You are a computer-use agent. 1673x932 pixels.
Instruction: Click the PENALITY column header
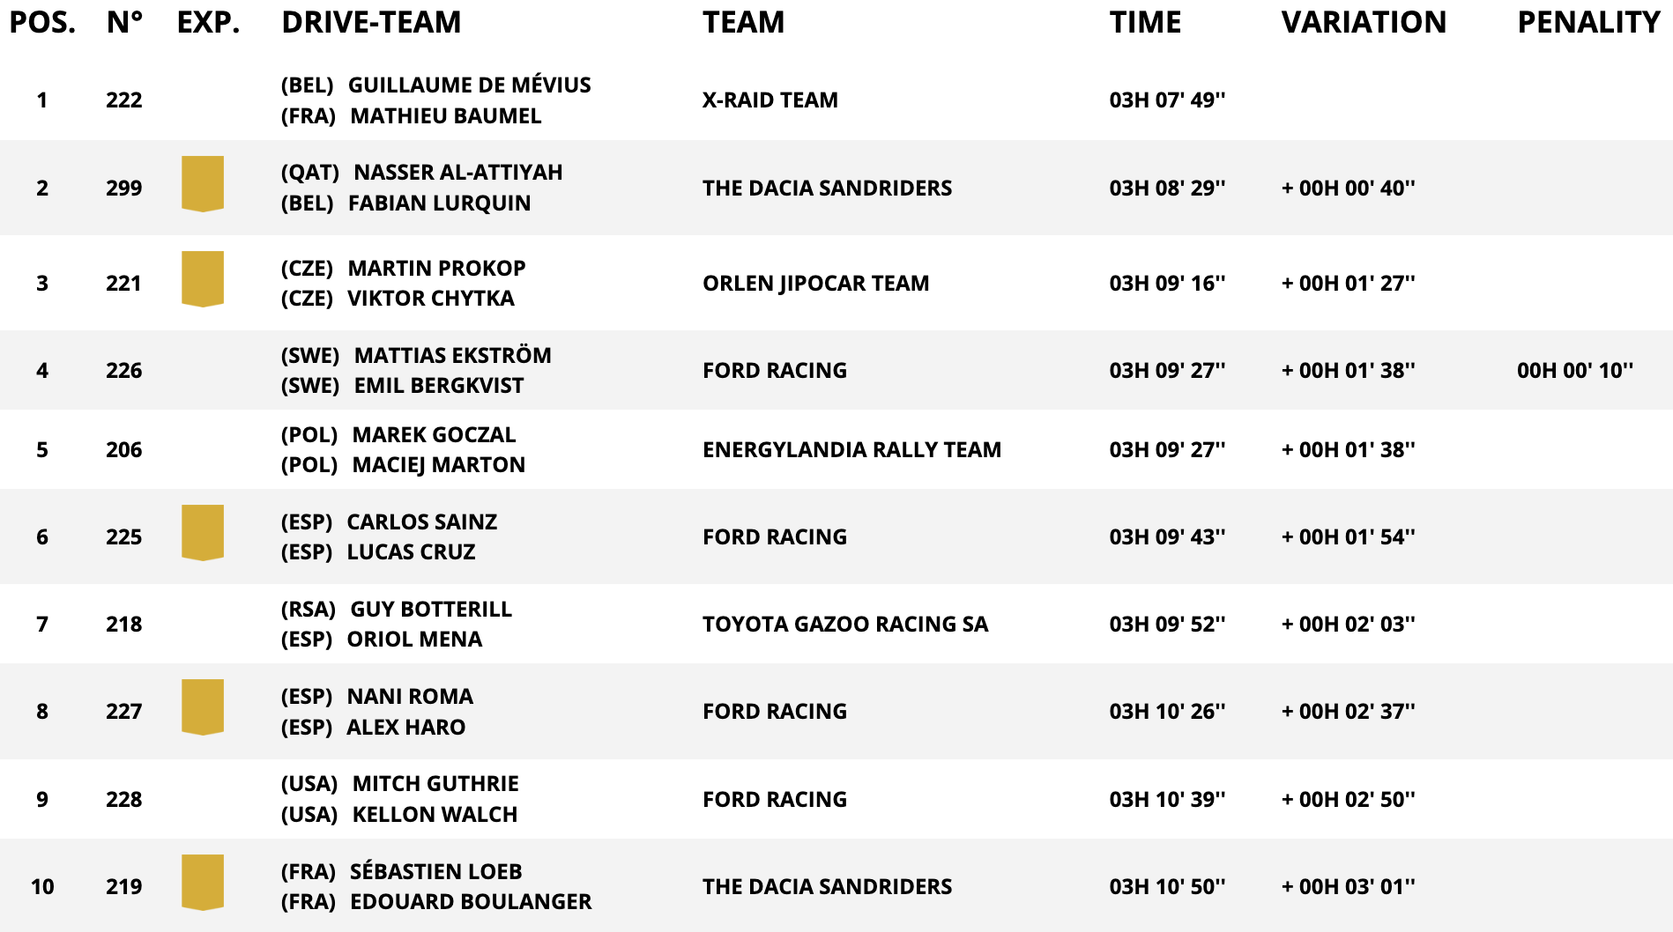1588,22
